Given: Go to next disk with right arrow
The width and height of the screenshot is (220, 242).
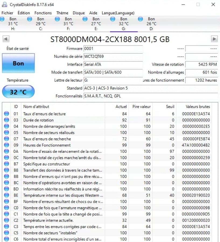Looking at the screenshot, I should pos(214,39).
